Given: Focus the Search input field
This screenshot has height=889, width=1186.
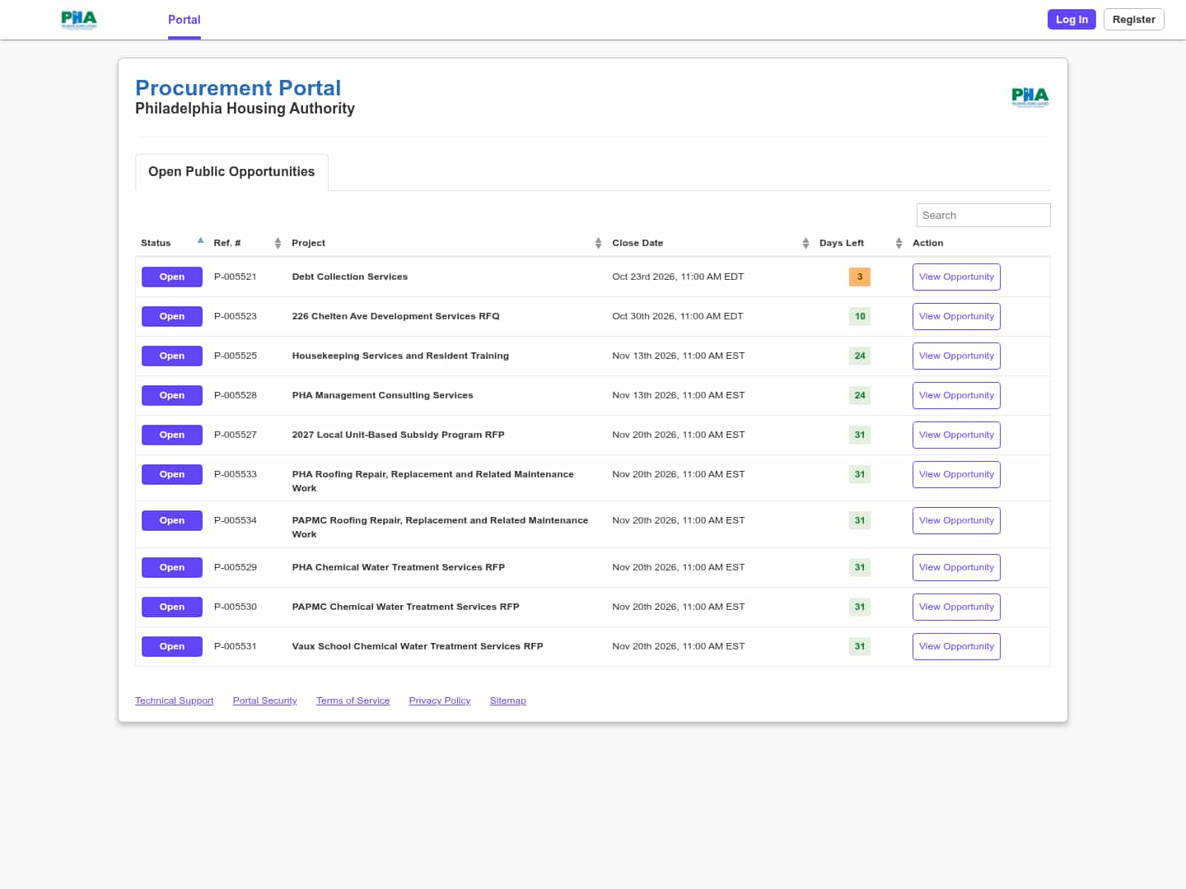Looking at the screenshot, I should pos(983,216).
